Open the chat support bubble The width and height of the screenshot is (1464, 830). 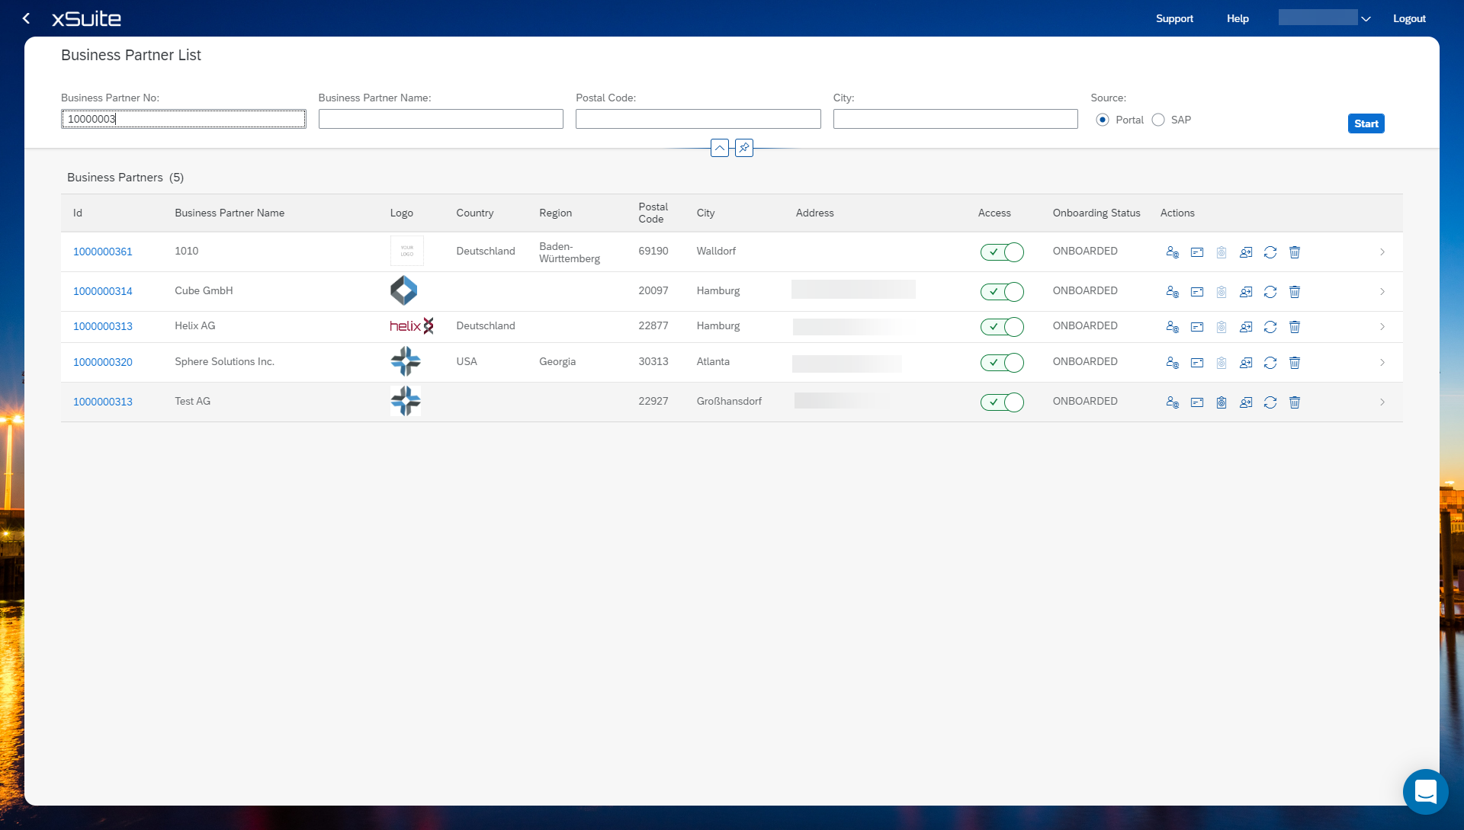tap(1424, 791)
